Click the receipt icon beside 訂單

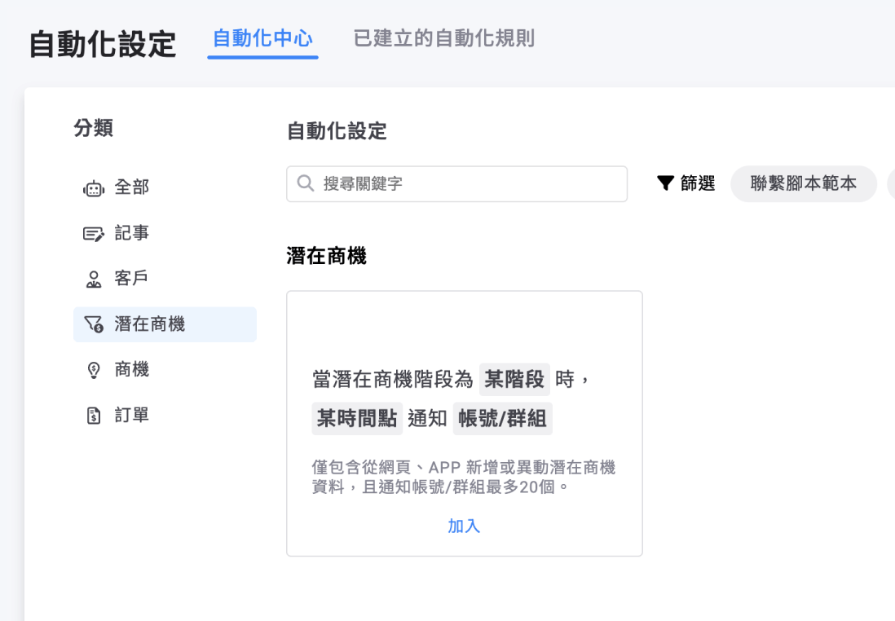coord(95,415)
